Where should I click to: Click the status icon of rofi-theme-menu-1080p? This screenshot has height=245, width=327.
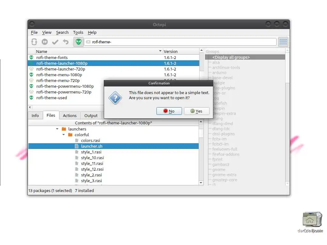pos(31,75)
